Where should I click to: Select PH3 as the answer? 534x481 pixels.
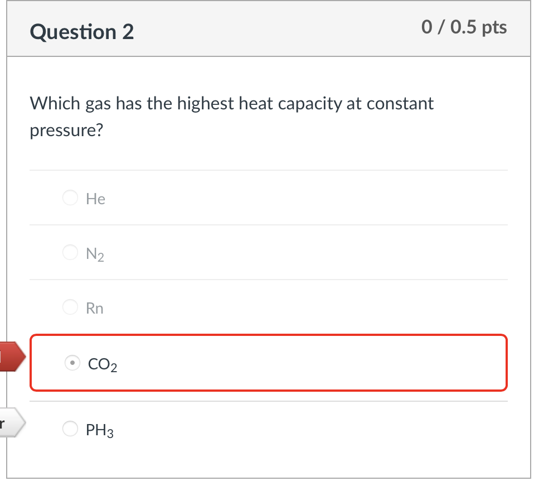click(x=70, y=429)
